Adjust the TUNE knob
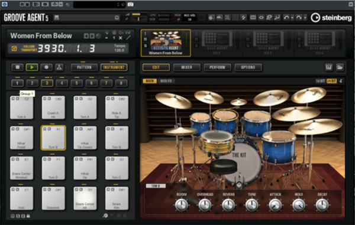This screenshot has height=225, width=355. [x=252, y=205]
